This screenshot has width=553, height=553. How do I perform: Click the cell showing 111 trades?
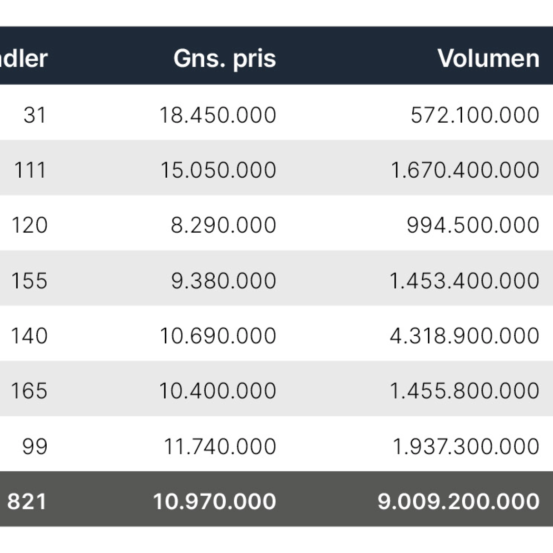coord(30,170)
